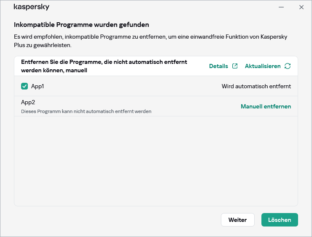312x237 pixels.
Task: Open the Details link
Action: pyautogui.click(x=218, y=66)
